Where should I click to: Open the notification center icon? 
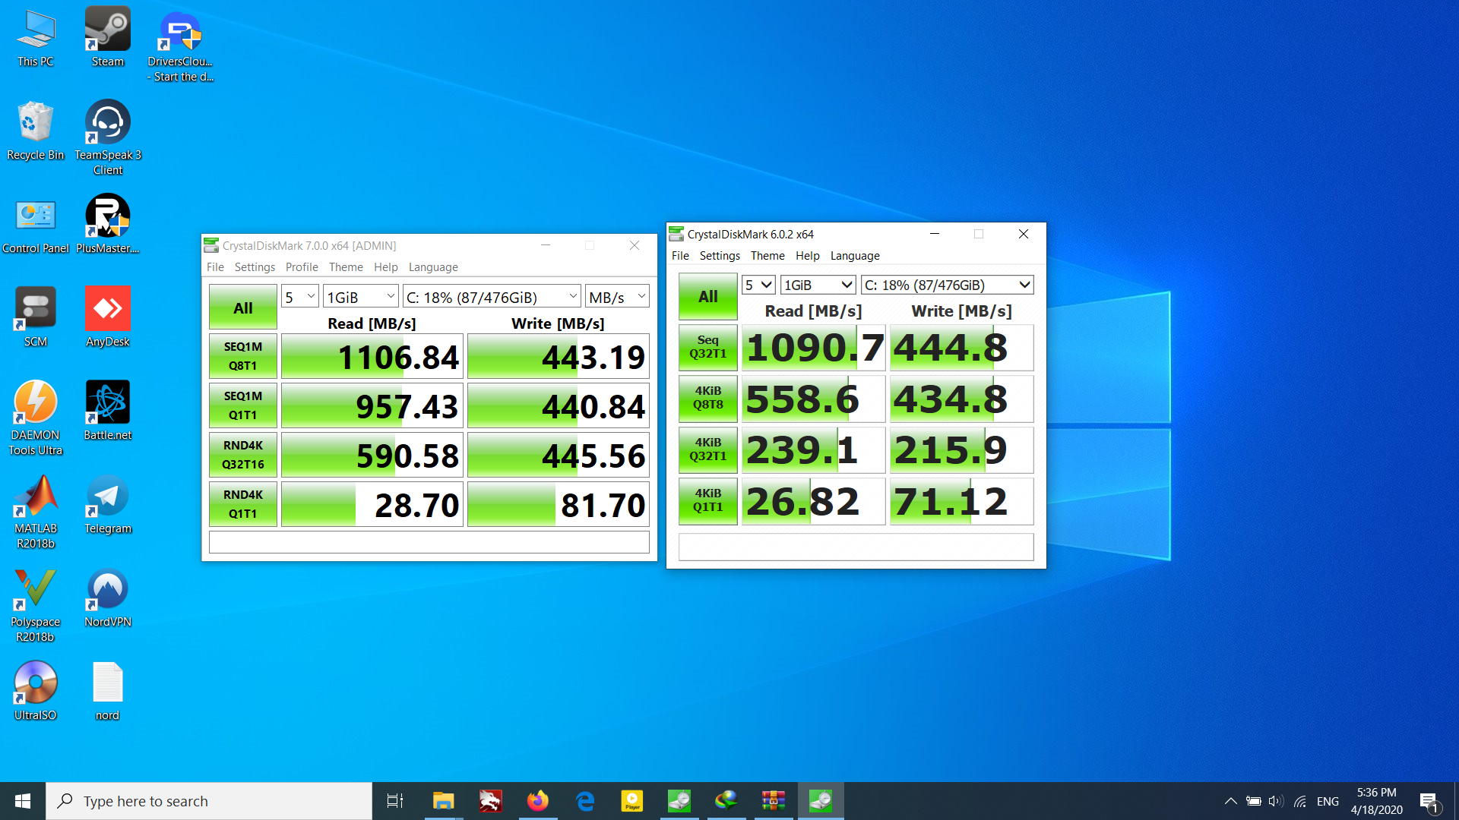click(1429, 801)
